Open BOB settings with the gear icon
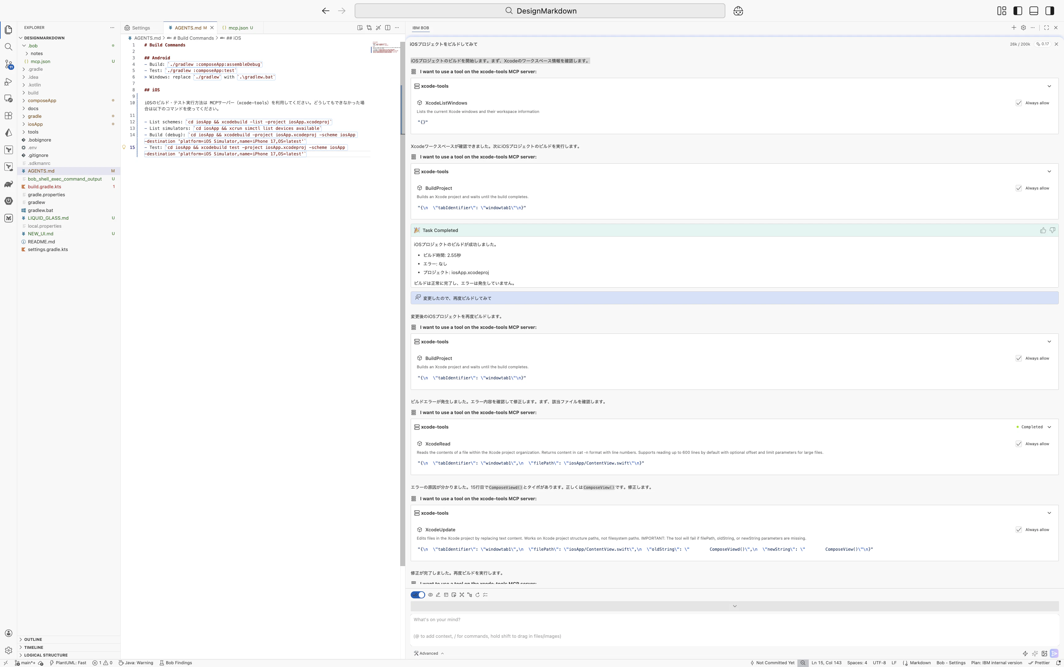This screenshot has width=1064, height=667. pyautogui.click(x=1023, y=27)
